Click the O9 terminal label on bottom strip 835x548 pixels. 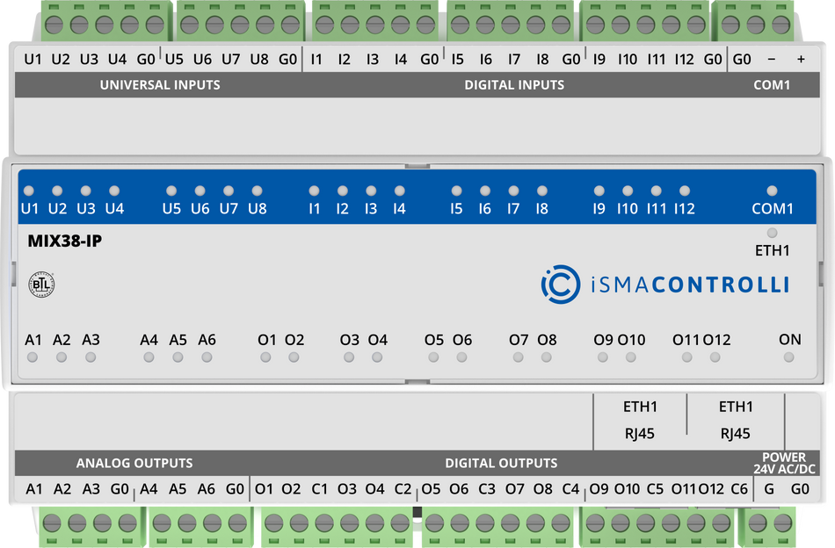(599, 489)
